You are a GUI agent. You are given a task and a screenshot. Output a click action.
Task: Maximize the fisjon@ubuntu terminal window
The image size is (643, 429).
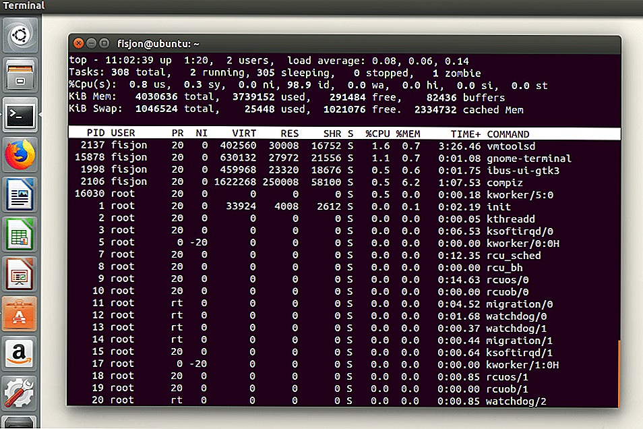(104, 43)
